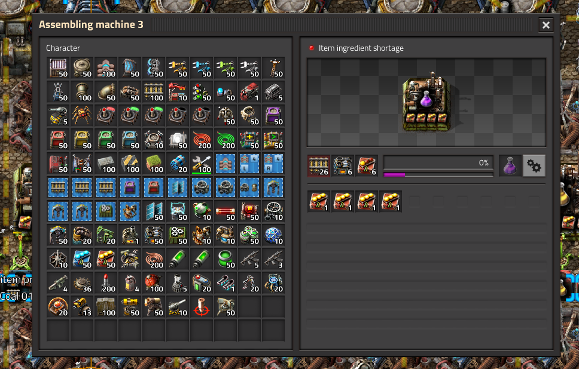Viewport: 579px width, 369px height.
Task: Select the locomotive item
Action: tap(249, 92)
